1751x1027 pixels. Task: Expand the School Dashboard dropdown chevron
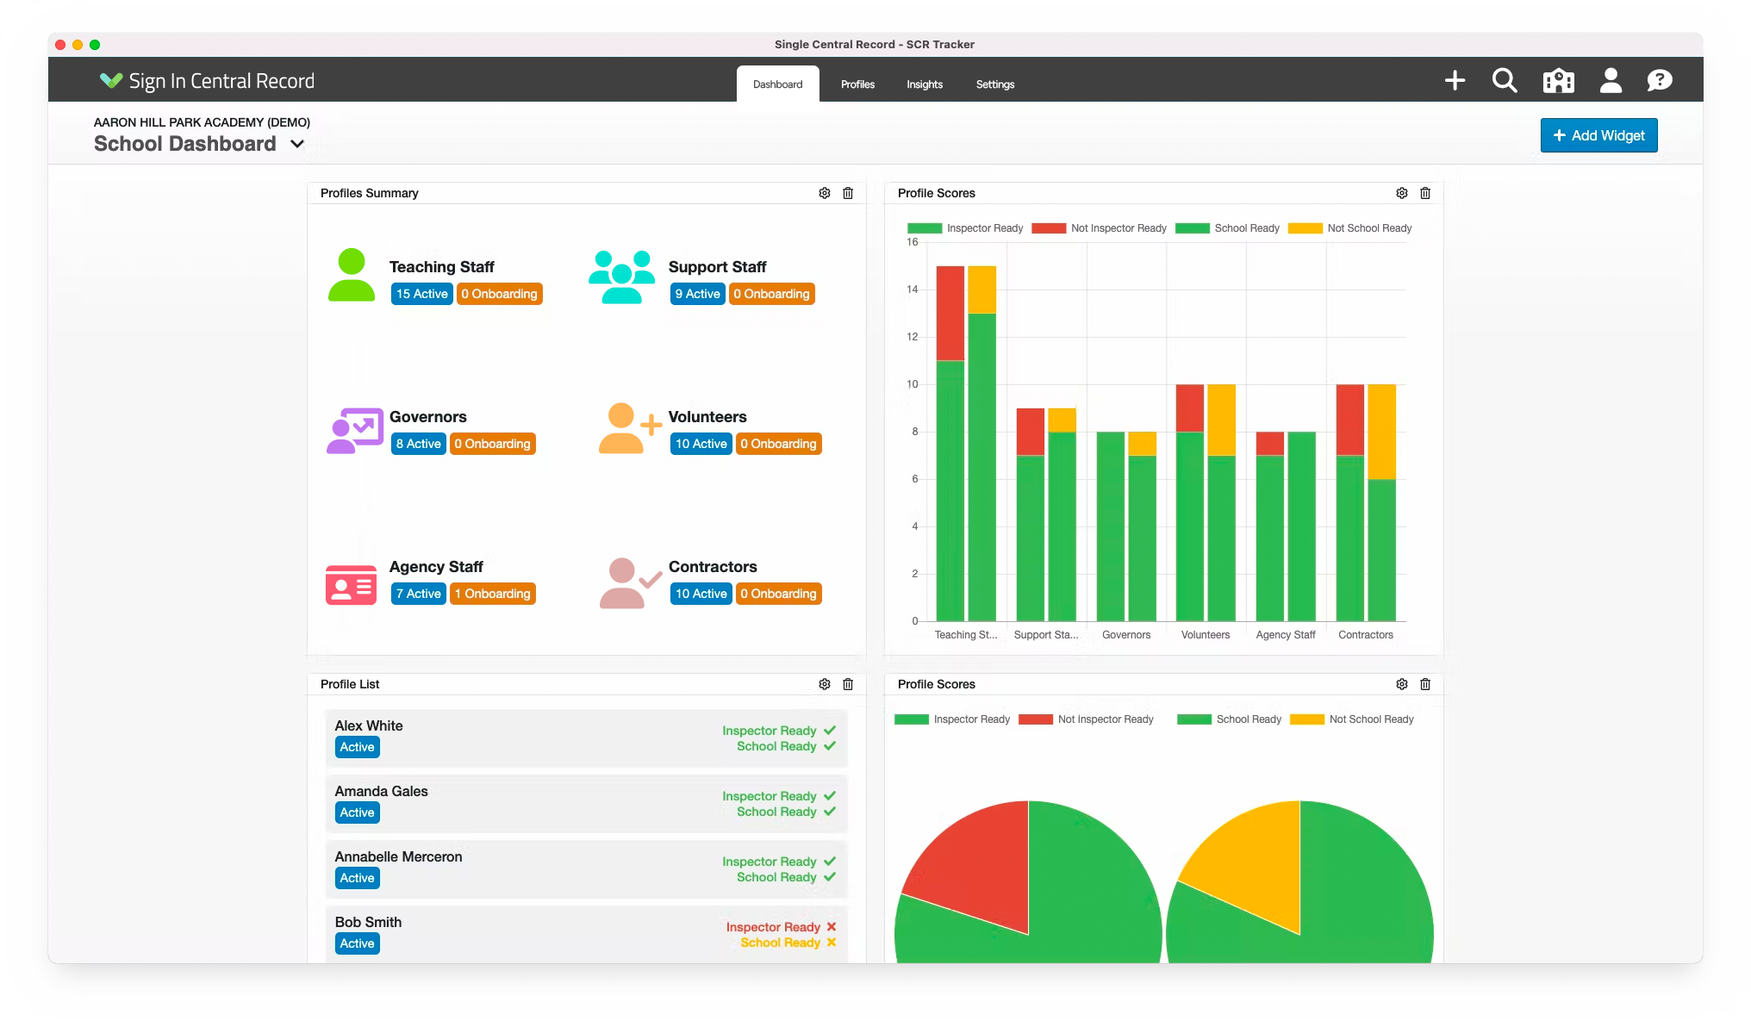(x=297, y=144)
